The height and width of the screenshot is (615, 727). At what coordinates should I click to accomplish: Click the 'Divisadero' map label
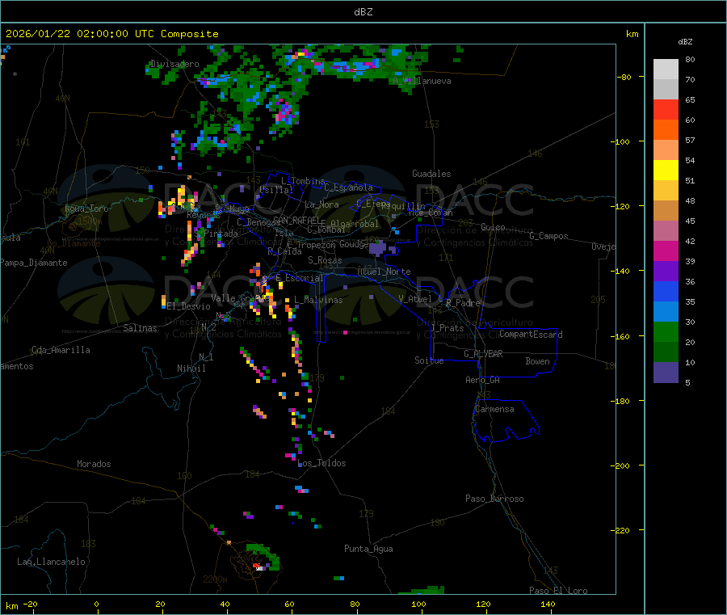[x=174, y=64]
